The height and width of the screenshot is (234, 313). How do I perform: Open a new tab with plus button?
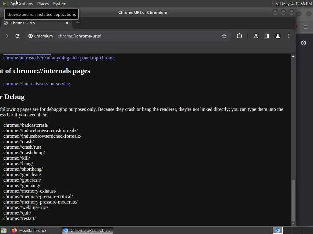pos(78,23)
